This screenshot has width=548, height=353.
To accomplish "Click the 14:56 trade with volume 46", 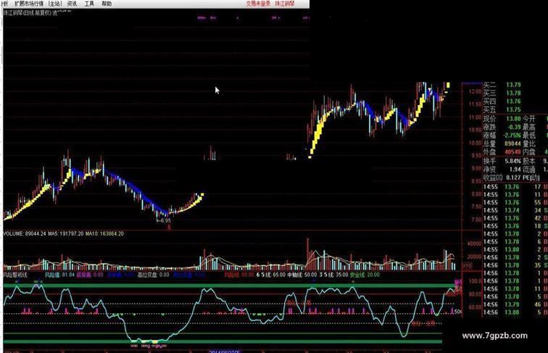I will [x=515, y=304].
